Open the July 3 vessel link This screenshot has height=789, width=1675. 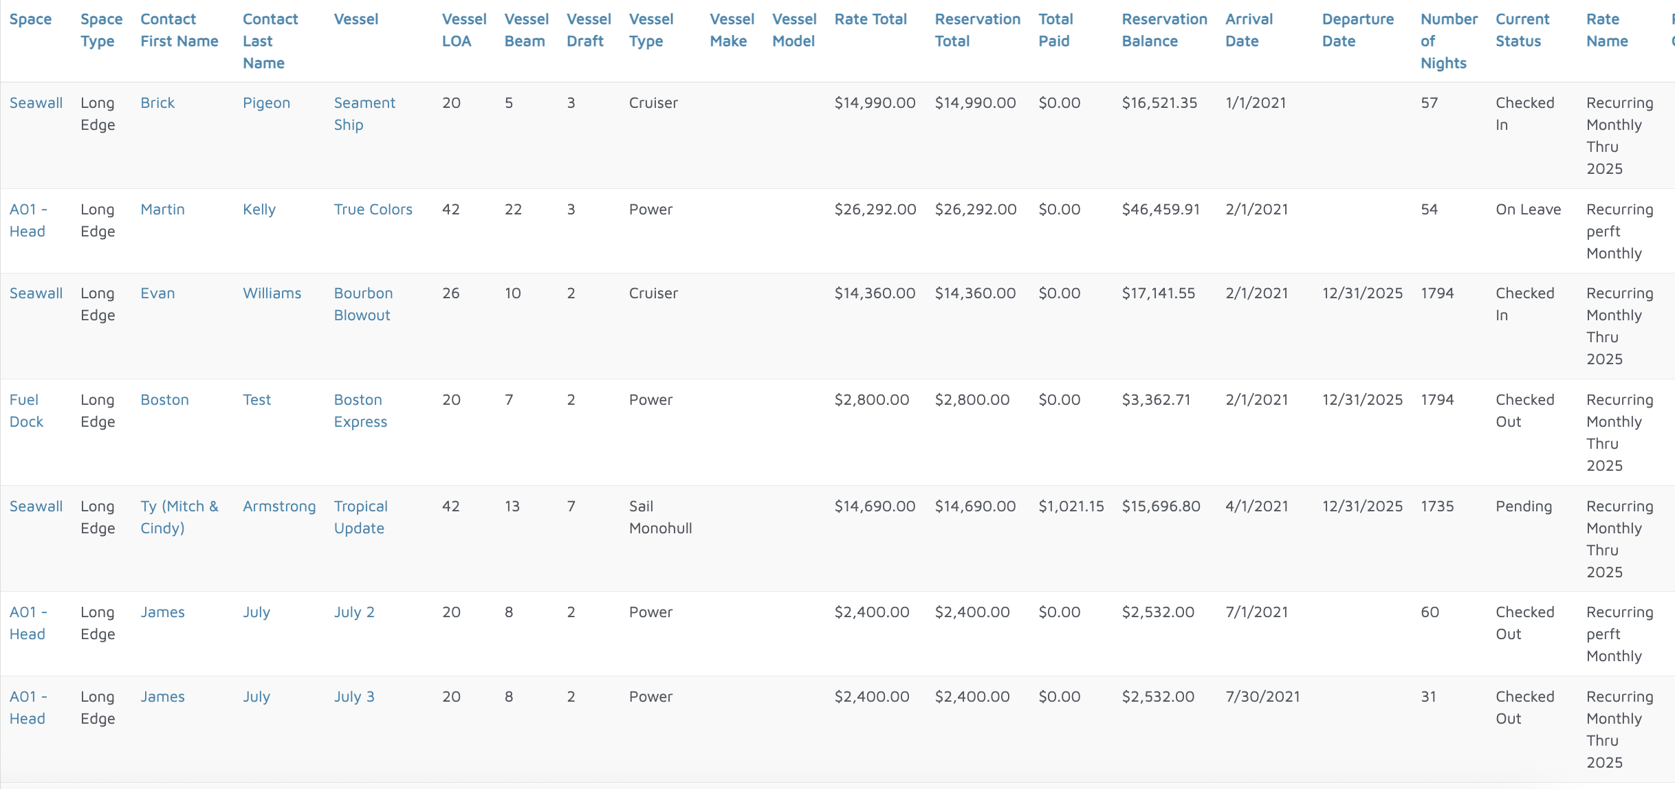353,697
